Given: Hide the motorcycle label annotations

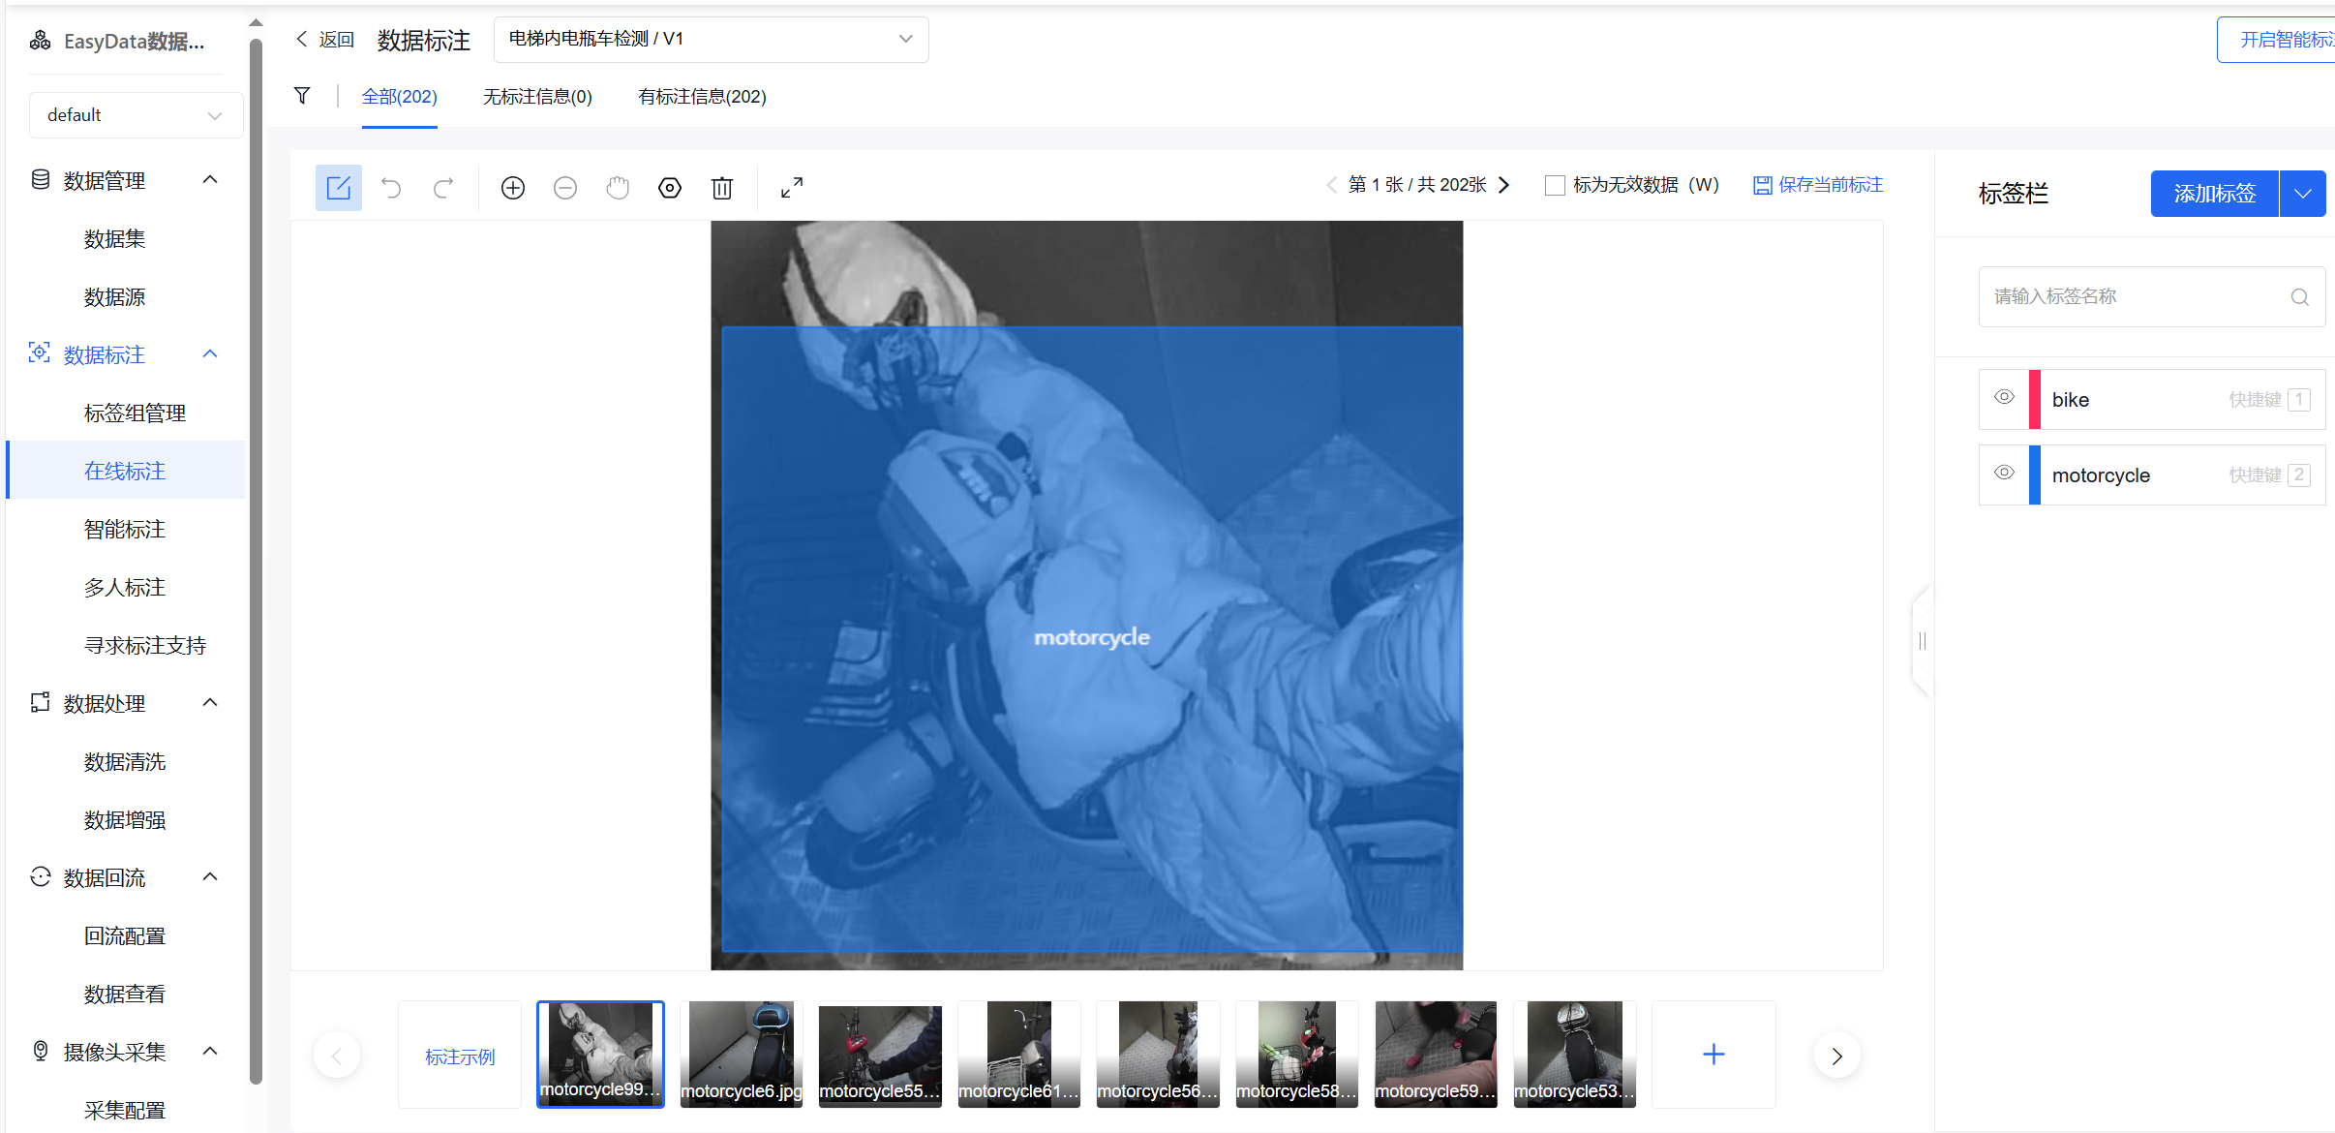Looking at the screenshot, I should pyautogui.click(x=2004, y=474).
